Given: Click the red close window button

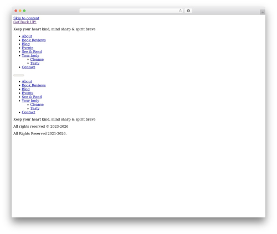Looking at the screenshot, I should [x=16, y=11].
